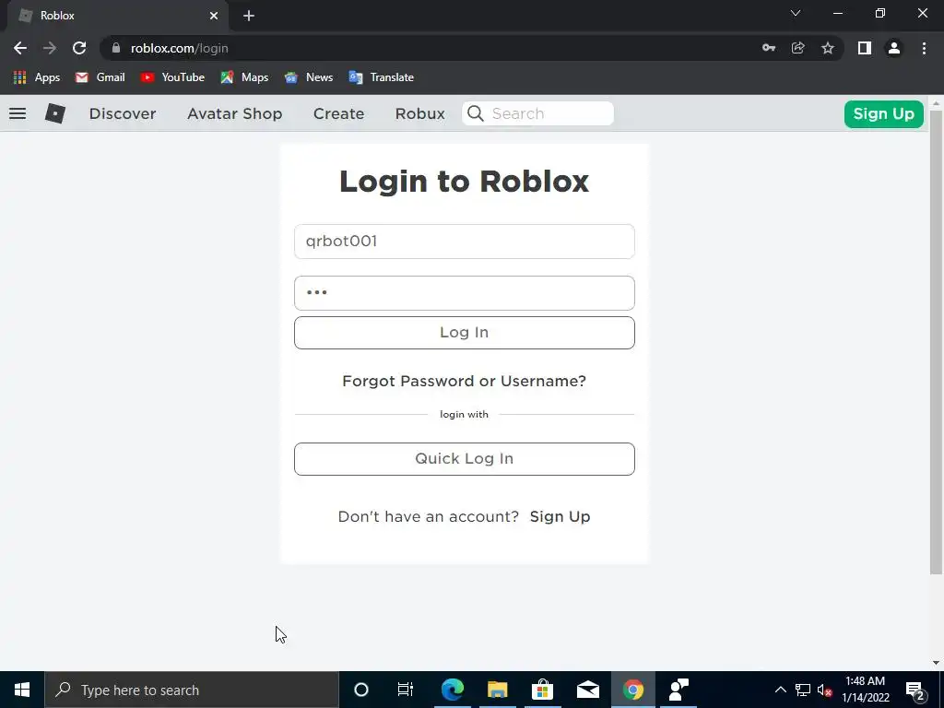
Task: Open the clock and date flyout
Action: (865, 690)
